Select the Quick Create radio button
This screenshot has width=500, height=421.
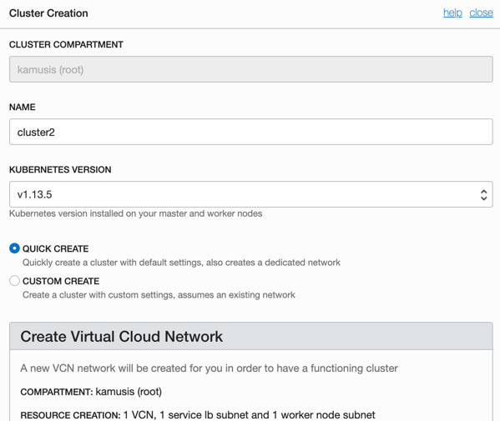pyautogui.click(x=14, y=248)
